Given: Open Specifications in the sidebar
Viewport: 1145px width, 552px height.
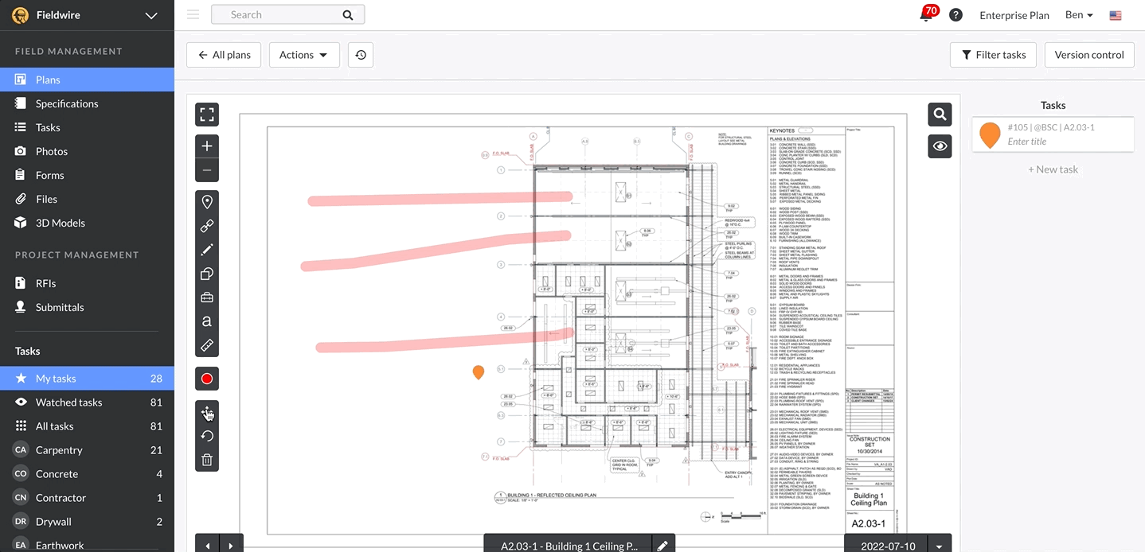Looking at the screenshot, I should [x=67, y=103].
